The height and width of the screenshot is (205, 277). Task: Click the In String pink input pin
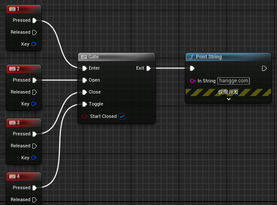click(192, 81)
